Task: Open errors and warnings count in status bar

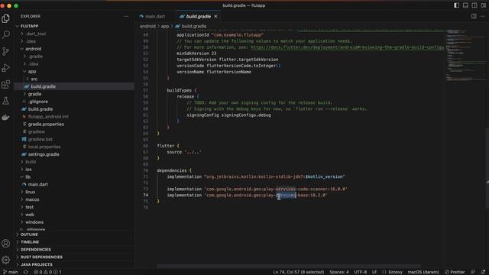Action: click(47, 272)
